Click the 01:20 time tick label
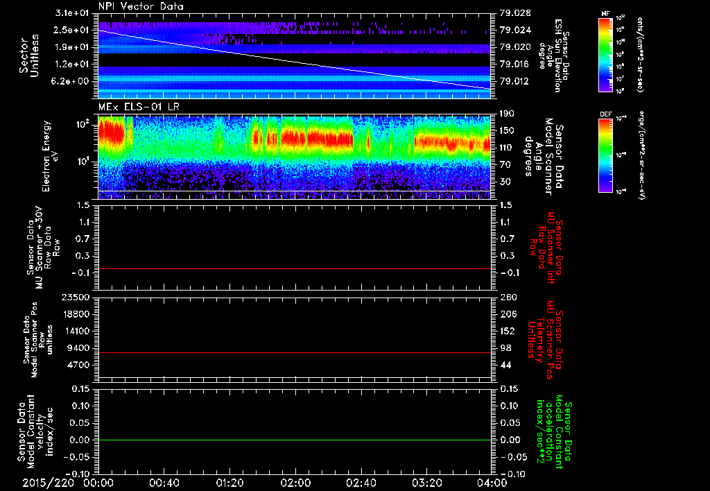Screen dimensions: 710x491 pyautogui.click(x=230, y=483)
